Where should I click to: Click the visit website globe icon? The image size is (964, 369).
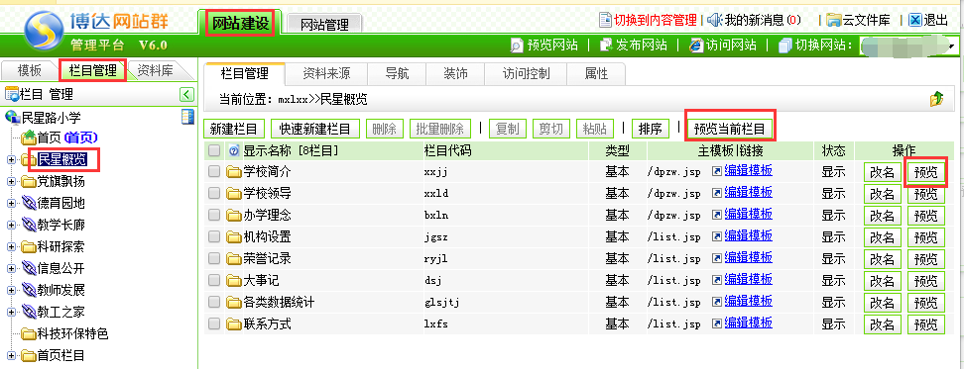tap(696, 45)
